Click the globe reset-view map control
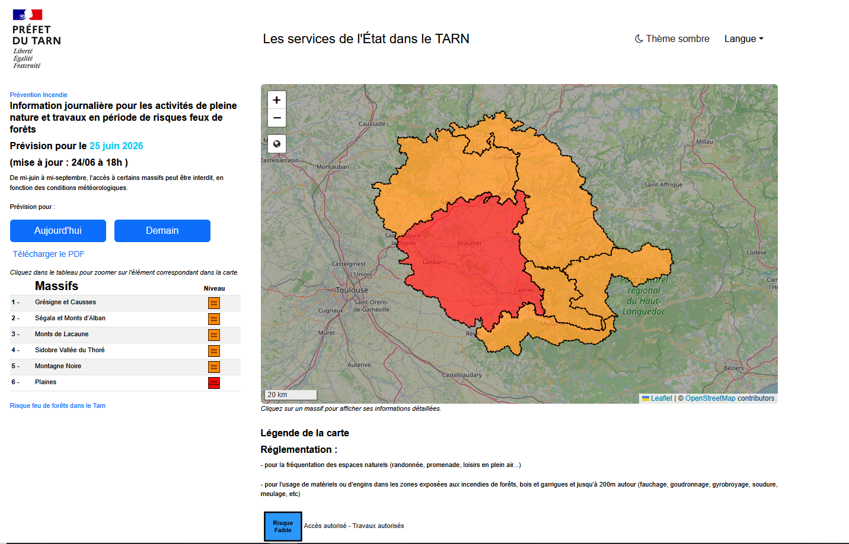849x544 pixels. tap(277, 144)
